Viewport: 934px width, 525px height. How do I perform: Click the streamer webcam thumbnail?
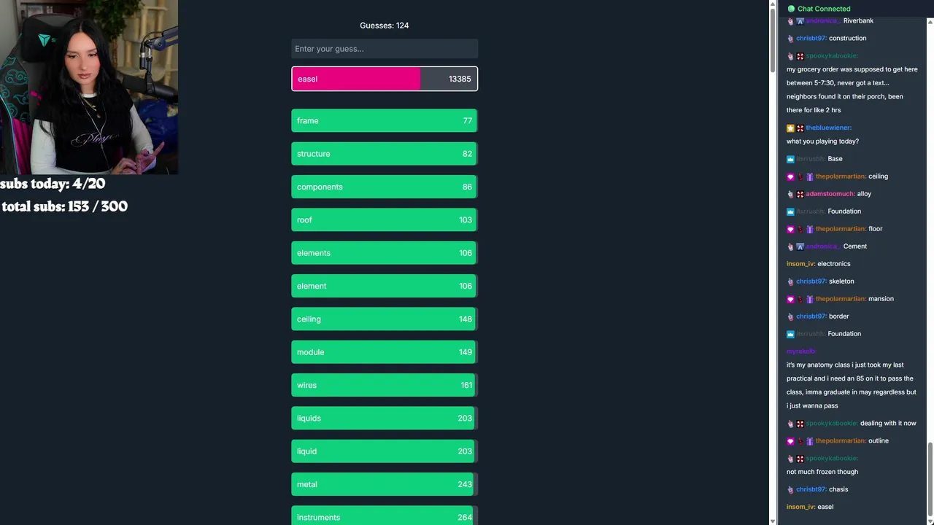89,87
